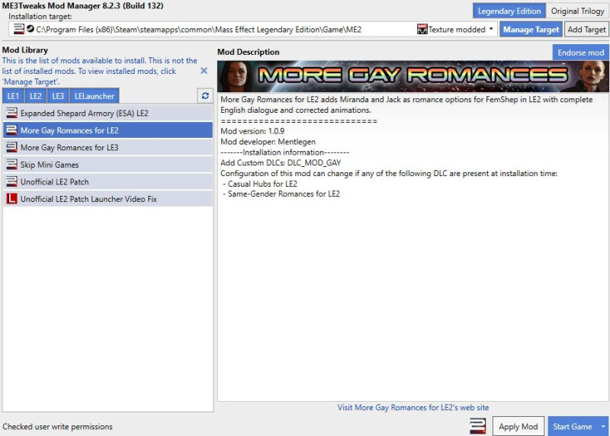Open the installation target dropdown arrow
Screen dimensions: 610x436
click(x=491, y=29)
